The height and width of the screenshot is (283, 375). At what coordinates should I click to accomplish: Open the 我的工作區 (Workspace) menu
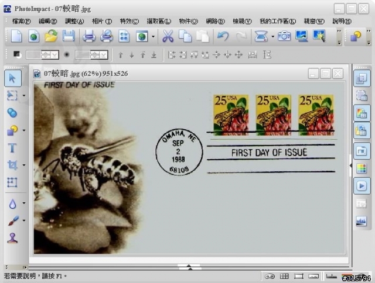[278, 21]
